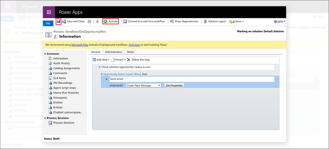329x149 pixels.
Task: Open the Power Apps waffle app launcher
Action: pos(49,12)
